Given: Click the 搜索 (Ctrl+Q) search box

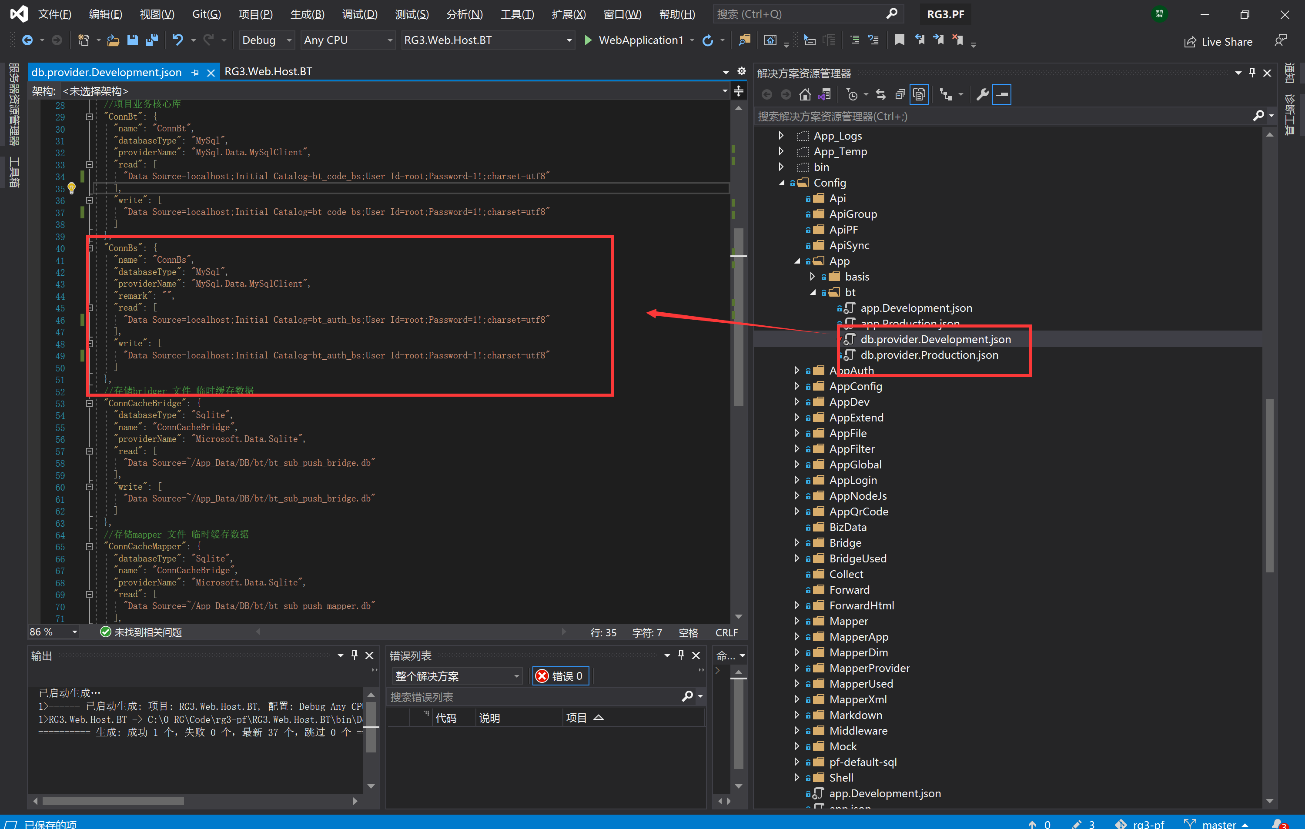Looking at the screenshot, I should click(808, 14).
